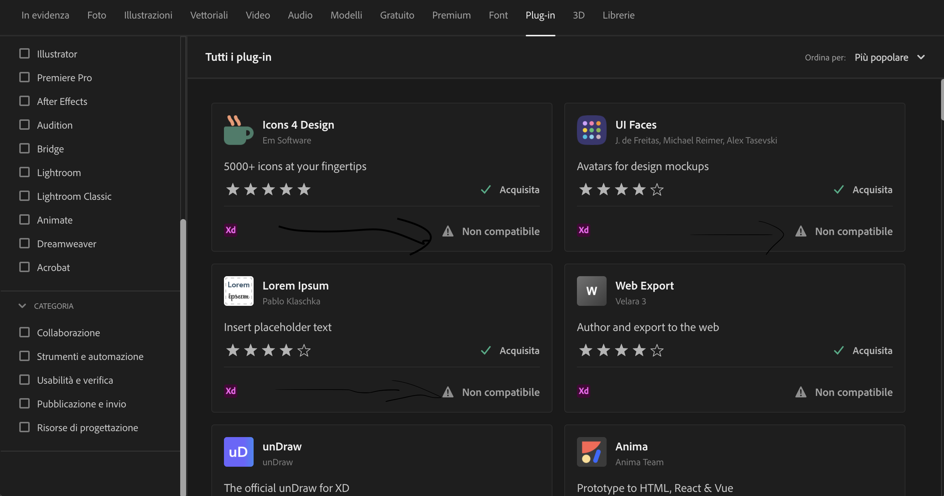Switch to the In evidenza tab

pyautogui.click(x=45, y=15)
